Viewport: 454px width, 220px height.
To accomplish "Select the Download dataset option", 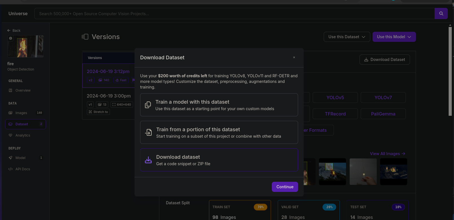I will point(219,160).
